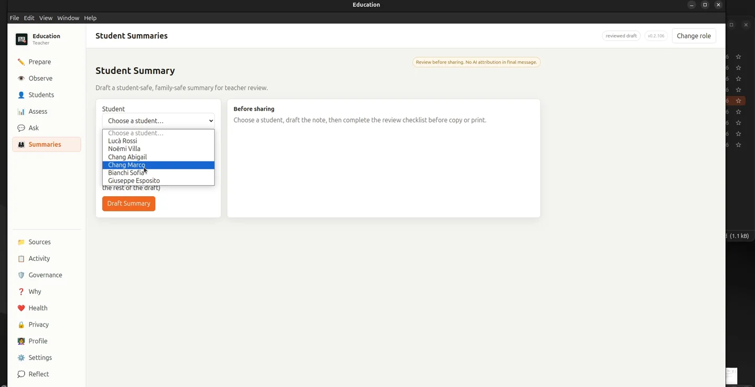
Task: Minimize the Education window
Action: point(692,5)
